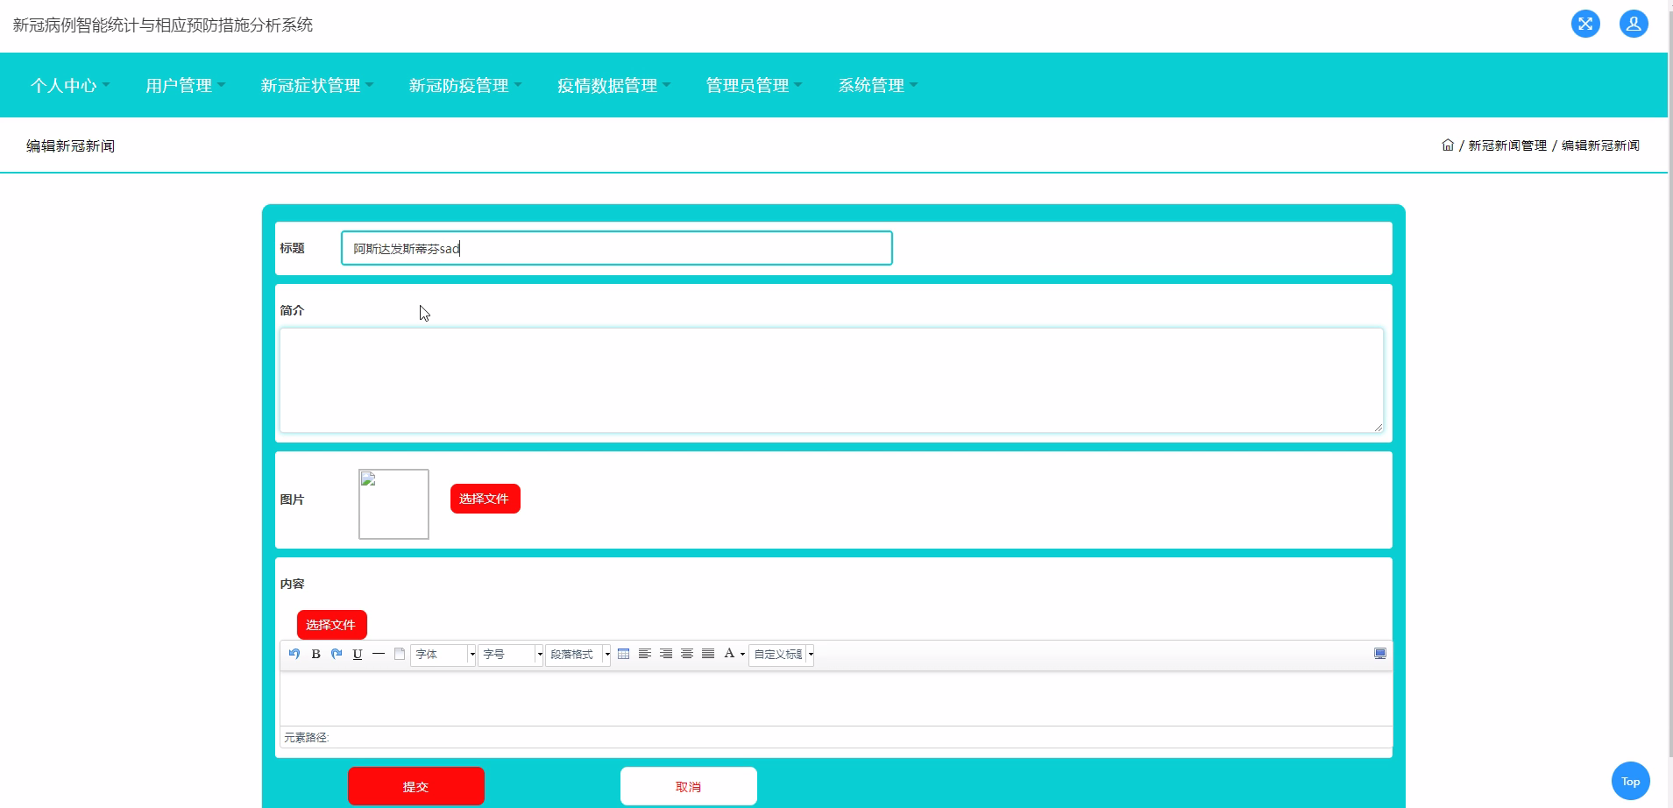Click the user profile icon in the header
Image resolution: width=1673 pixels, height=808 pixels.
coord(1633,24)
